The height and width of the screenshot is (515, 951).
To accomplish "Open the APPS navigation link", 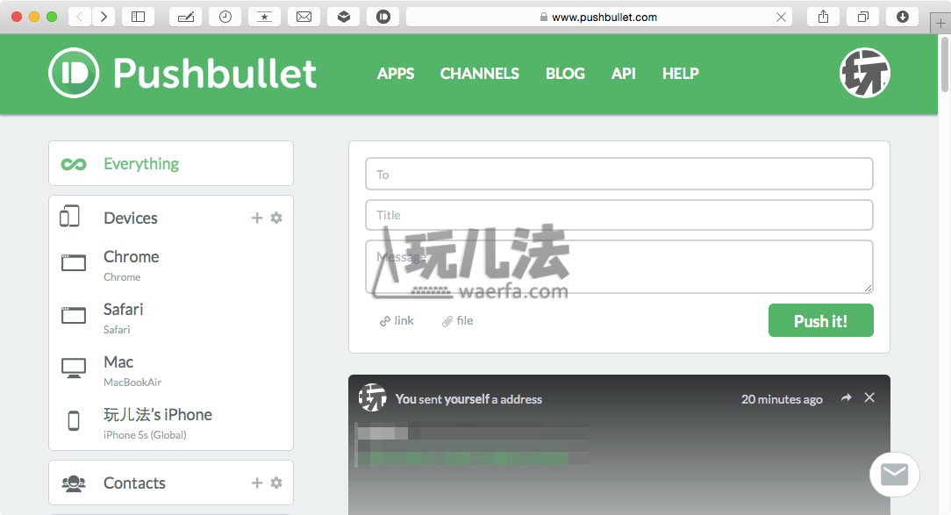I will click(x=396, y=74).
